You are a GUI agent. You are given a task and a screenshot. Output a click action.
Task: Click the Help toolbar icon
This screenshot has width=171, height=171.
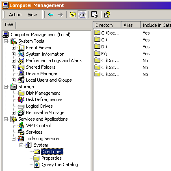(107, 15)
